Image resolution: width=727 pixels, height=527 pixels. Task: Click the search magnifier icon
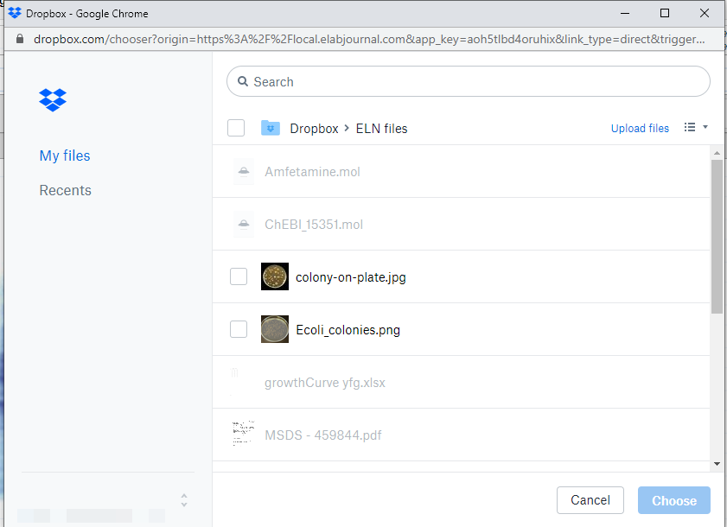point(242,82)
